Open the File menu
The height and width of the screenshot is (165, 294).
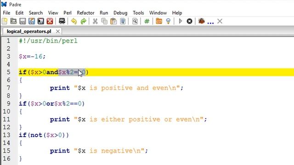(x=6, y=13)
